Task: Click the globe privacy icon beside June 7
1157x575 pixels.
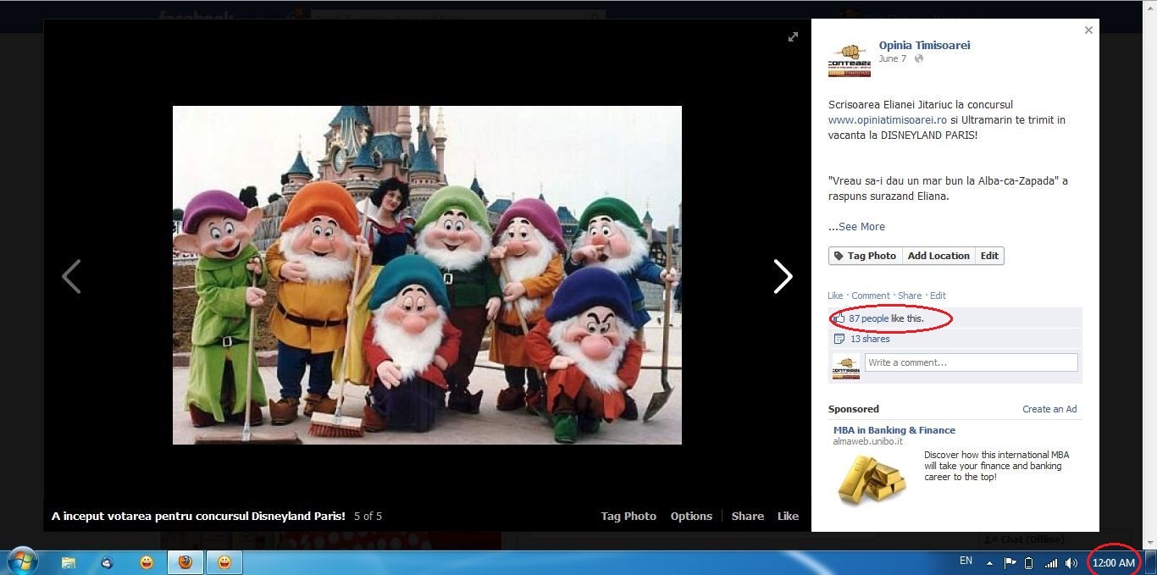Action: (x=918, y=59)
